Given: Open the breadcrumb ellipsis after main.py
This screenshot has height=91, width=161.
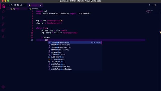Looking at the screenshot, I should pos(41,9).
